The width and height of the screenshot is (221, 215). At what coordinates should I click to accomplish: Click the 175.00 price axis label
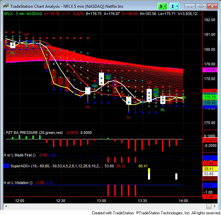click(210, 123)
